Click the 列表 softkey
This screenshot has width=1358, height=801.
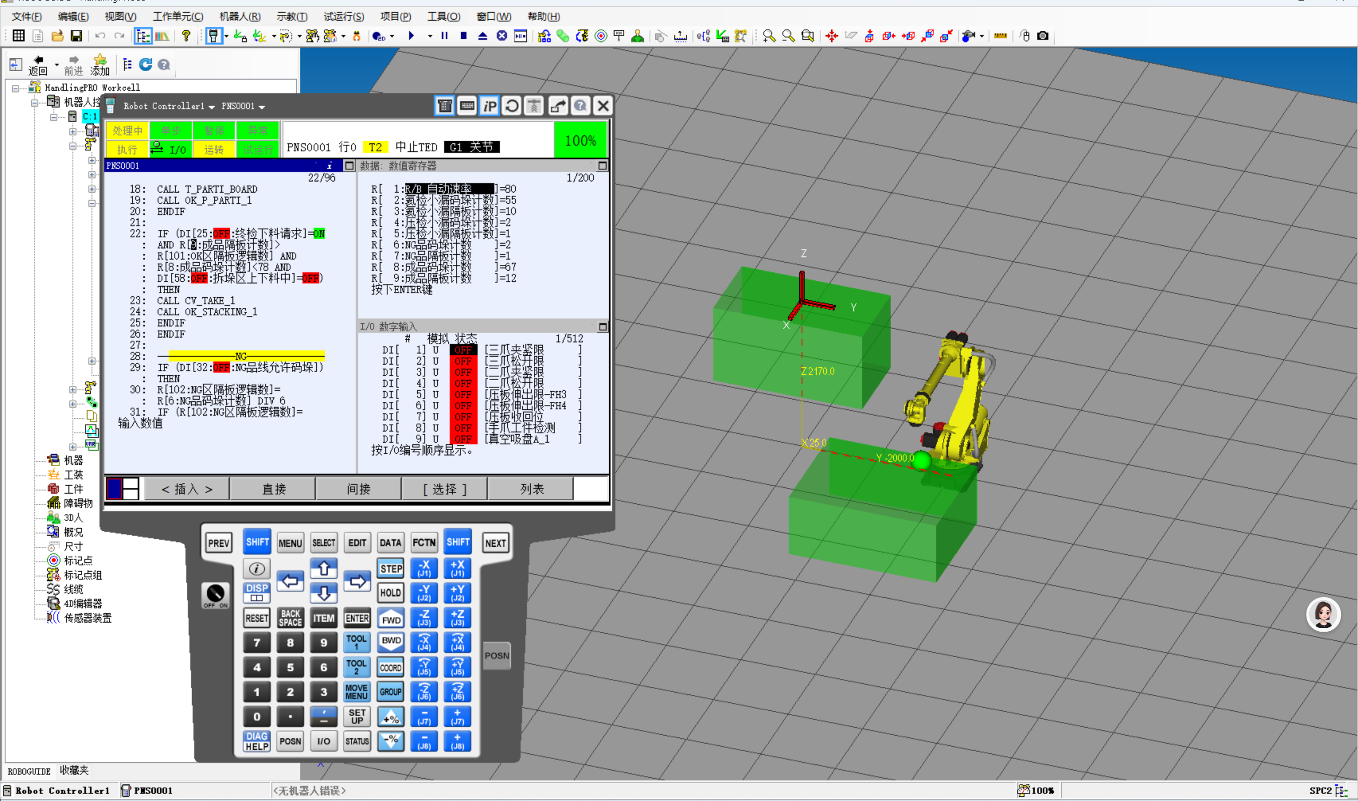531,489
